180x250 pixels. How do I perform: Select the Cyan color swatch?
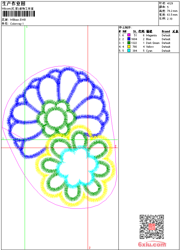pos(129,51)
